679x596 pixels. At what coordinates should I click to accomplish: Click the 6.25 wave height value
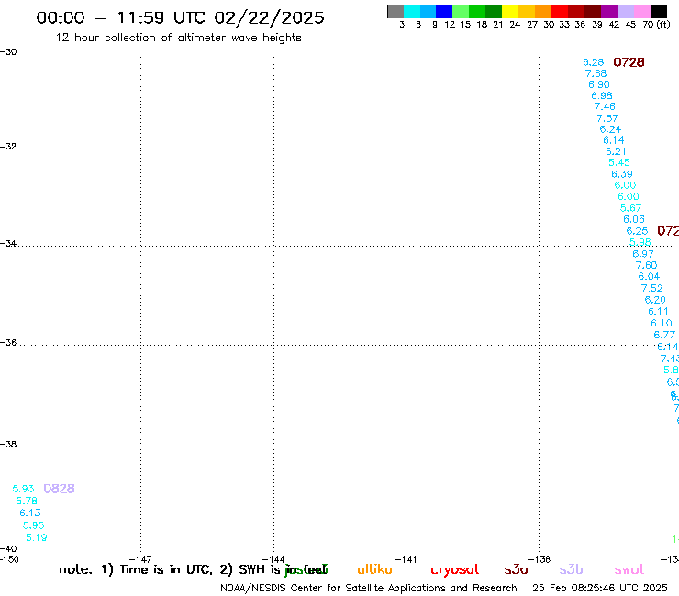tap(637, 231)
